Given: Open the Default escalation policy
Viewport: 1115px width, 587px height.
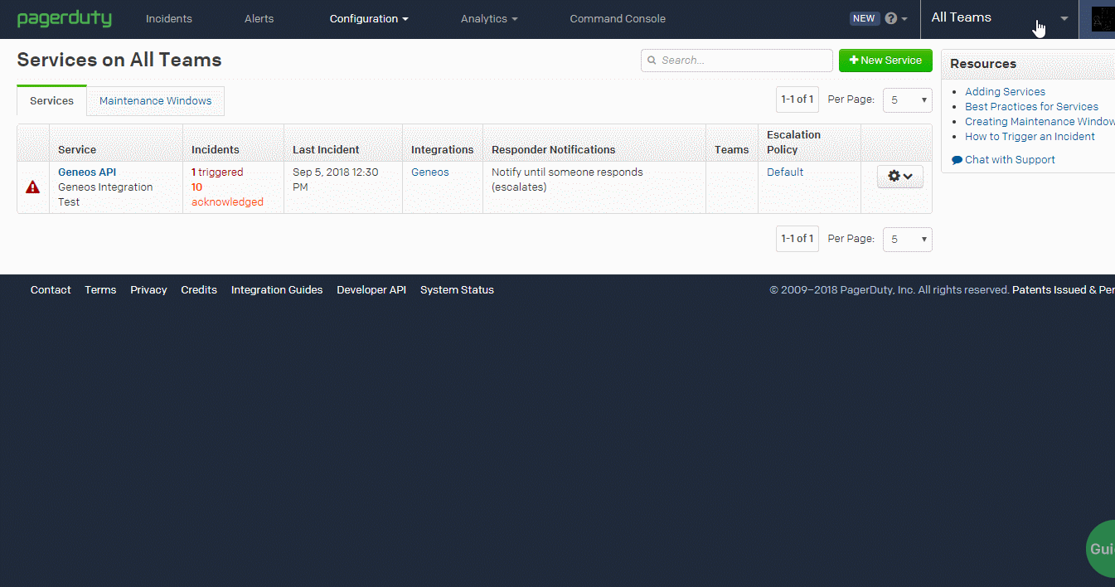Looking at the screenshot, I should [x=785, y=172].
